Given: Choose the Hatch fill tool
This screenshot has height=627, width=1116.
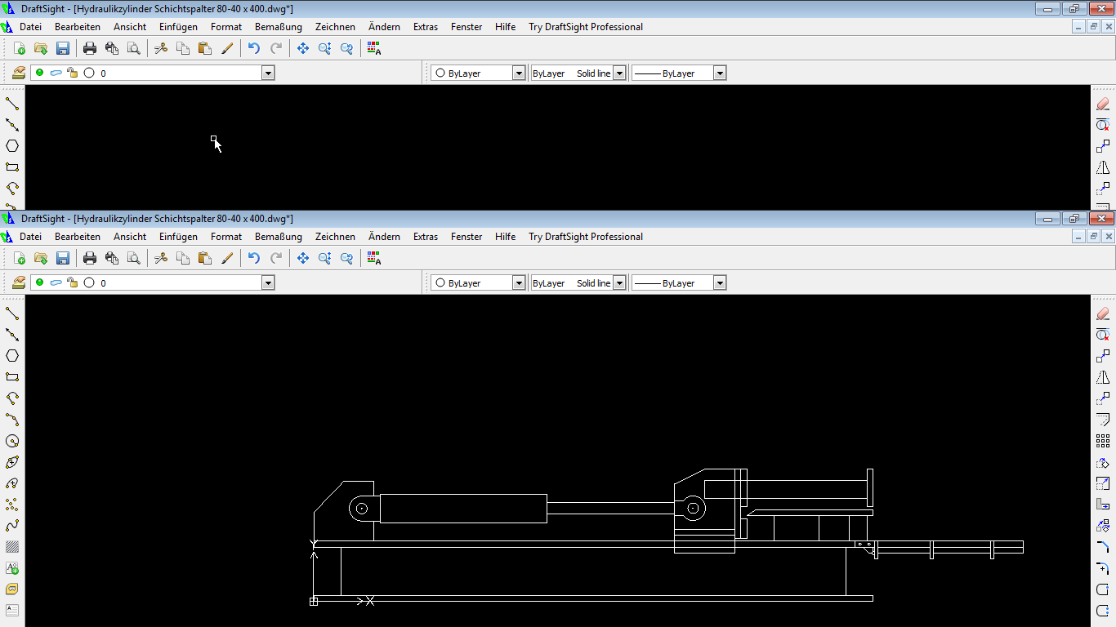Looking at the screenshot, I should pos(12,547).
